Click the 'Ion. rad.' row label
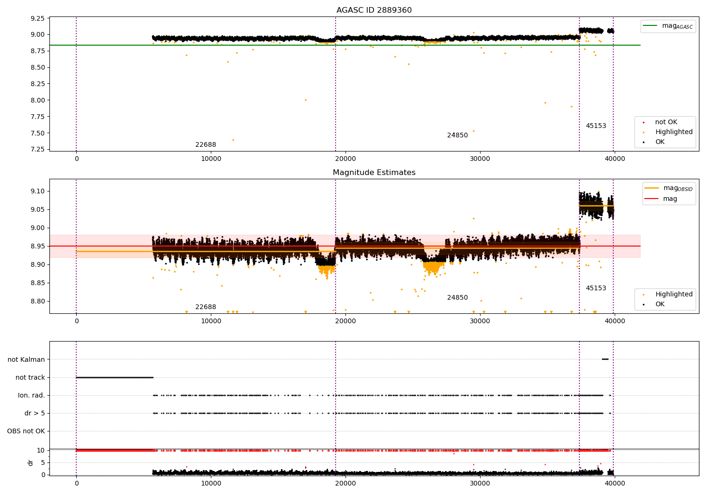This screenshot has width=706, height=494. tap(32, 396)
